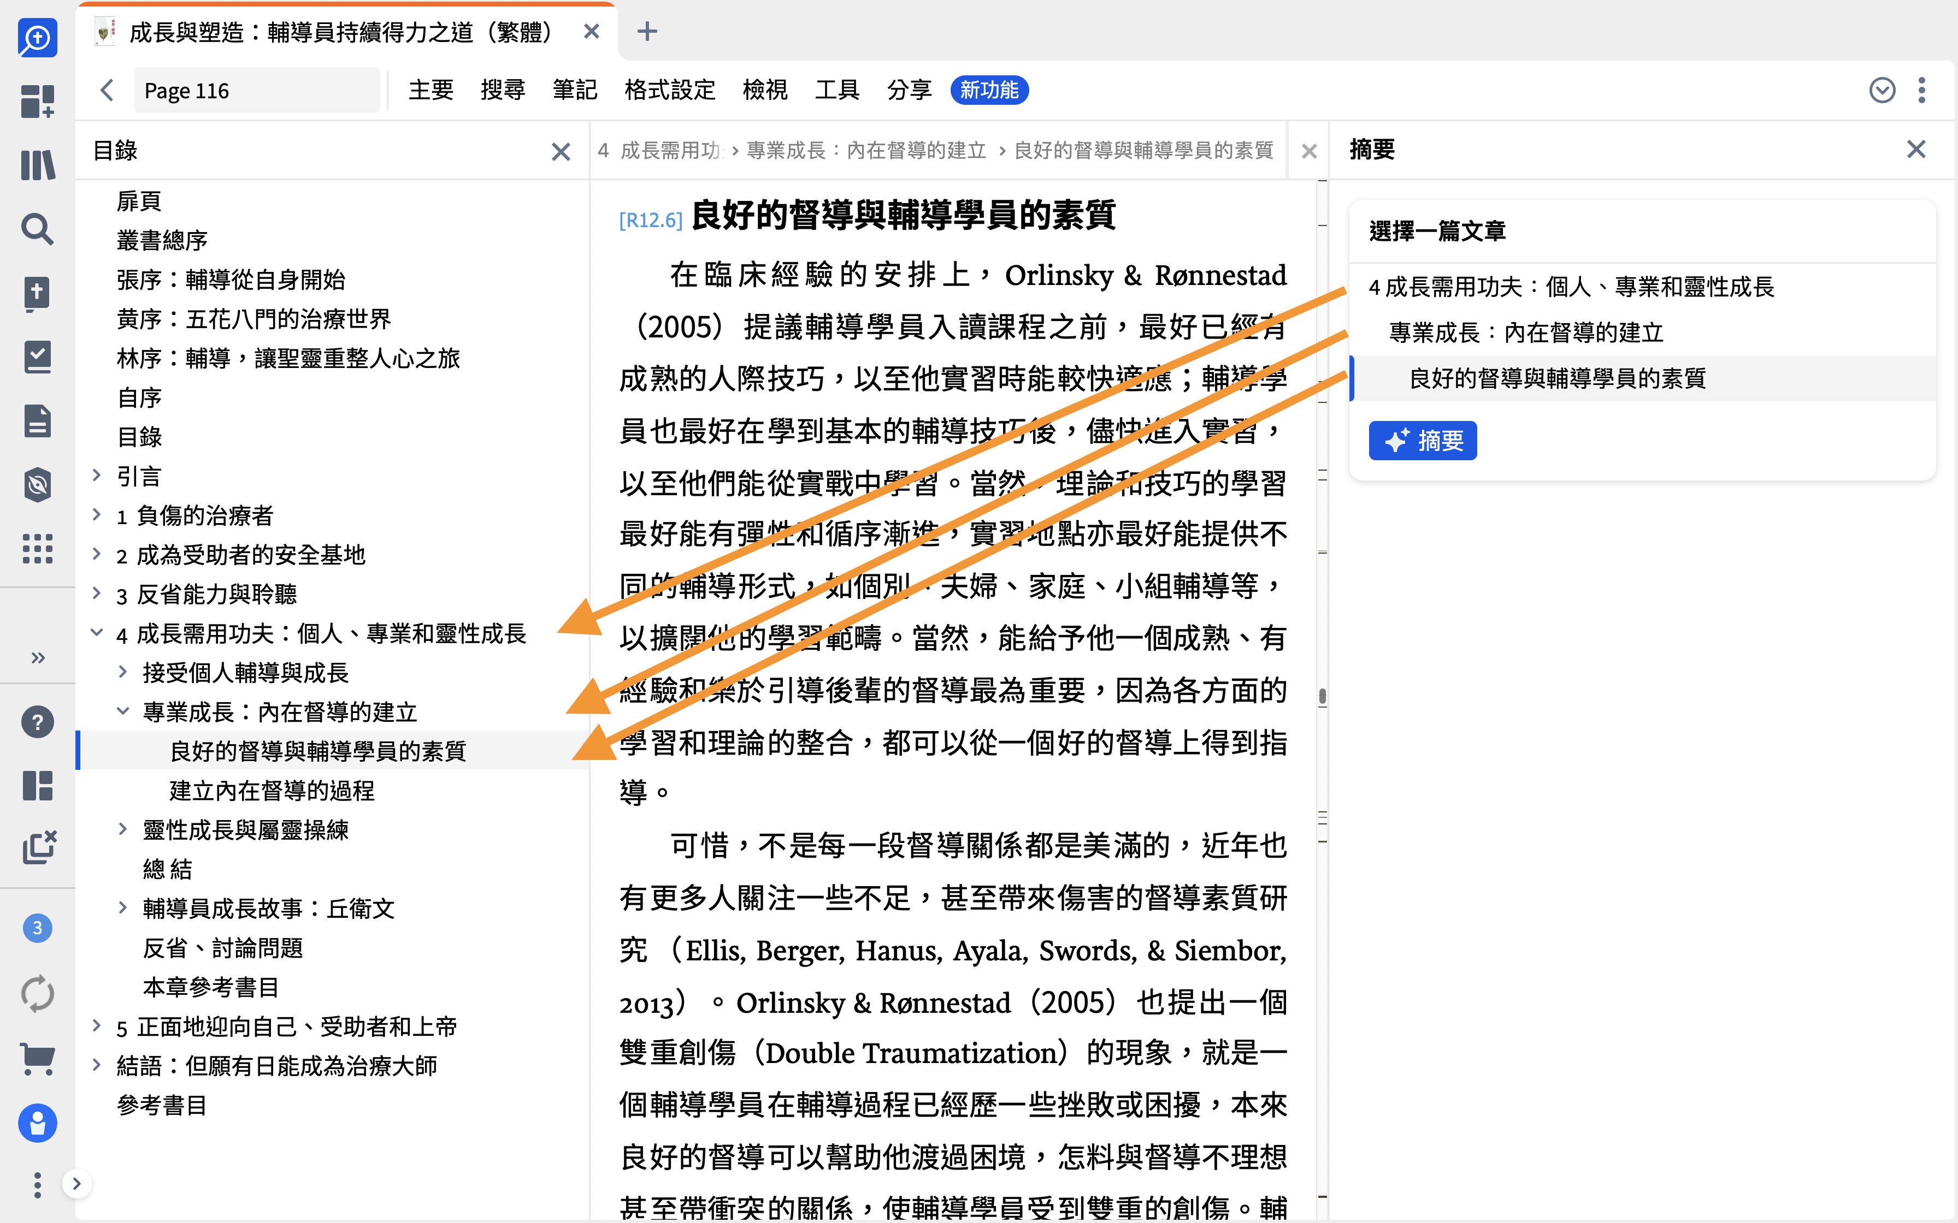The width and height of the screenshot is (1958, 1223).
Task: Select 4 成長需用功夫 in summary panel
Action: click(1571, 286)
